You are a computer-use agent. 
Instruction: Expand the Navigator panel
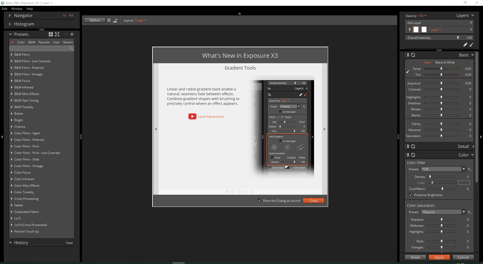(10, 15)
